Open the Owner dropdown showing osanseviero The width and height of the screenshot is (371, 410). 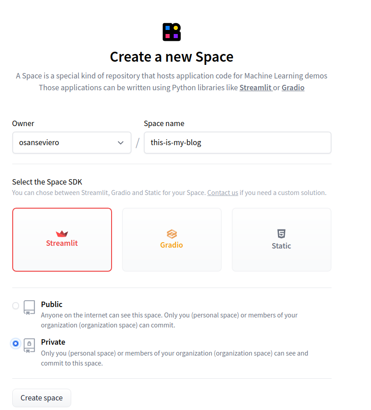pyautogui.click(x=72, y=143)
